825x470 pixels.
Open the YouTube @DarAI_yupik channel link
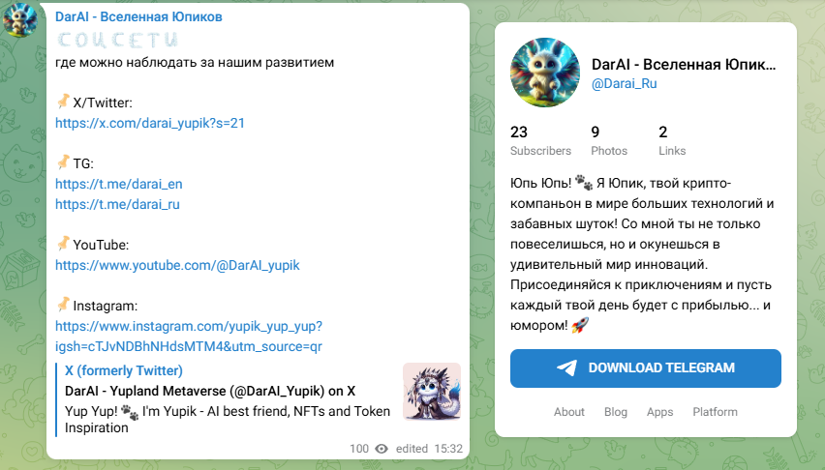pos(177,265)
